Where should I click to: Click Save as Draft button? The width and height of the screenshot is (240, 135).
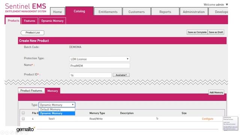[x=216, y=32]
